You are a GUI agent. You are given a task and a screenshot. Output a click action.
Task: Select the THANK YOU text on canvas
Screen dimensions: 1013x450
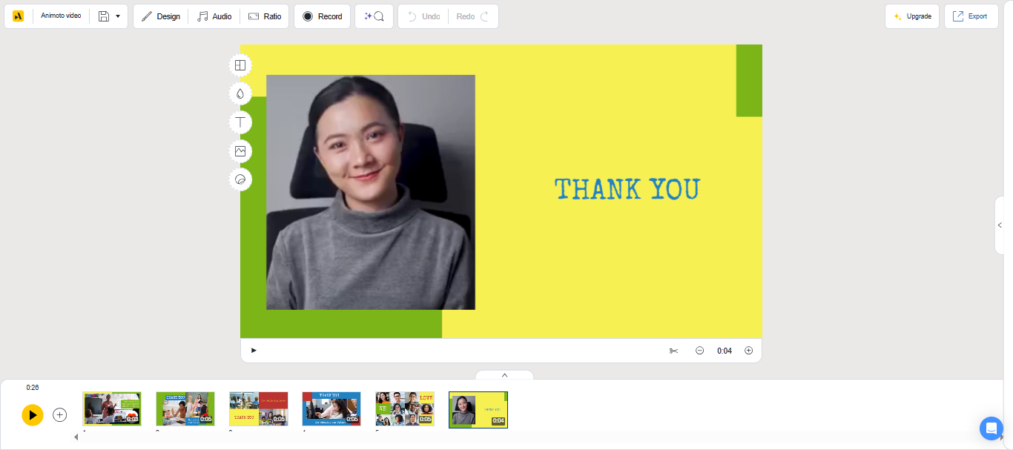(627, 190)
